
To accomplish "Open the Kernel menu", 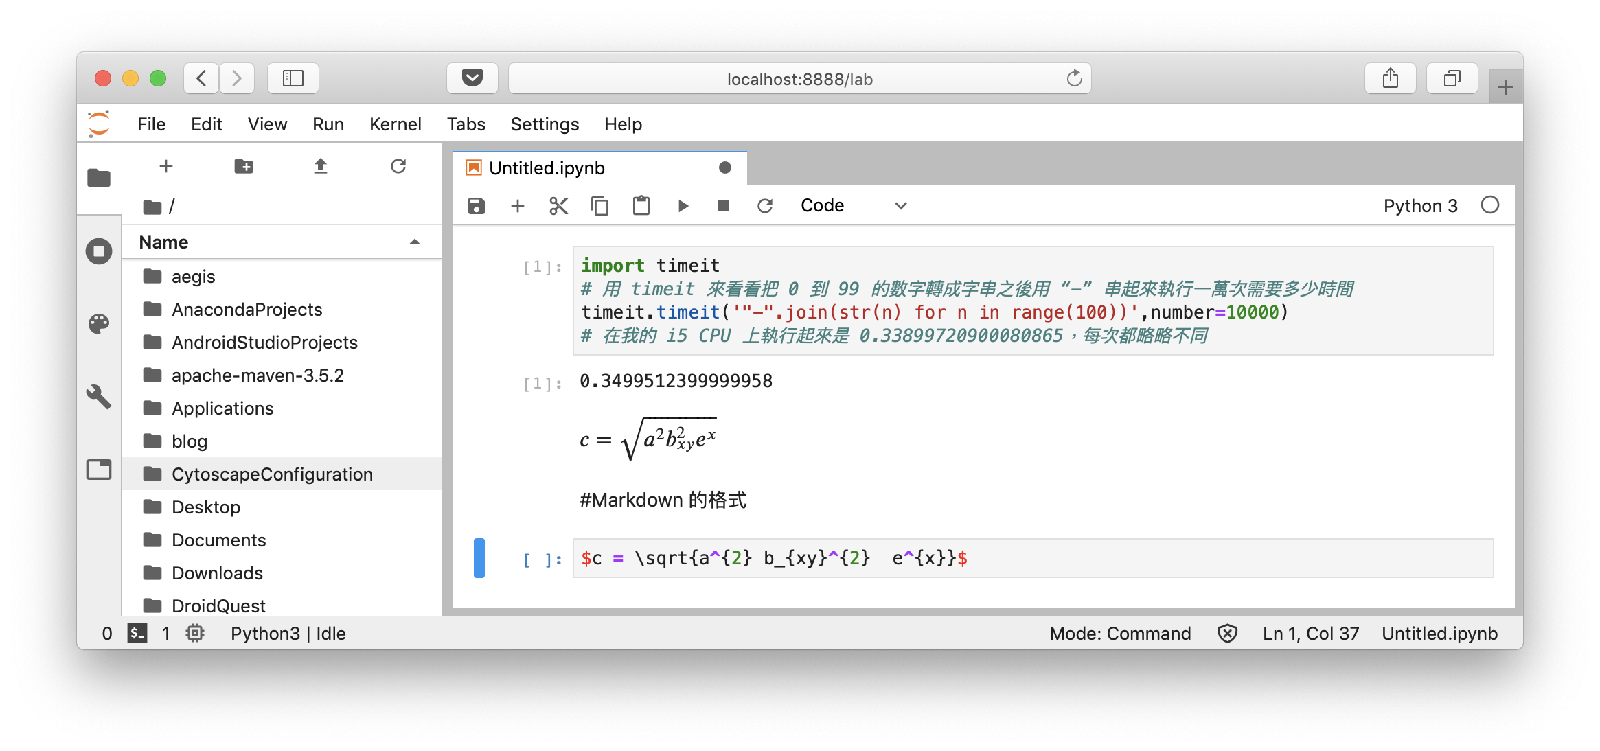I will pyautogui.click(x=395, y=124).
